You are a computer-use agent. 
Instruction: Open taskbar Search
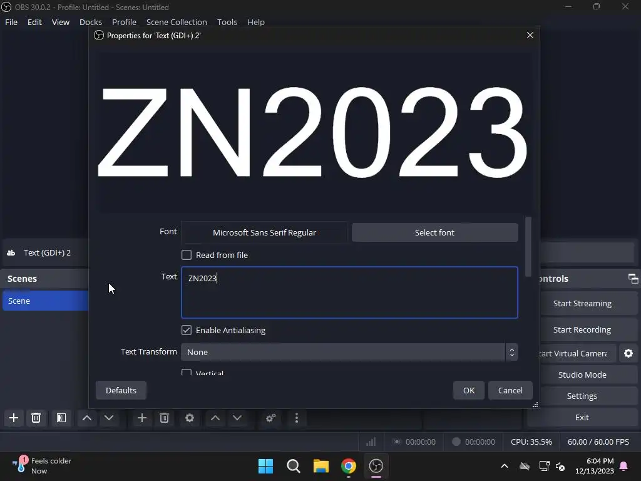click(x=293, y=466)
